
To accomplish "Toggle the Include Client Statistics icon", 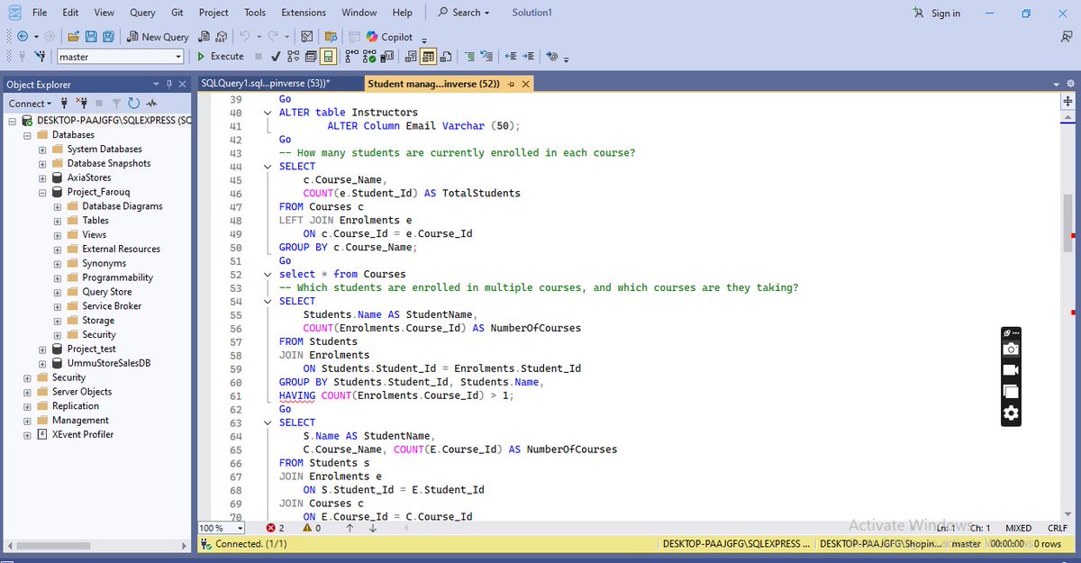I will tap(386, 56).
